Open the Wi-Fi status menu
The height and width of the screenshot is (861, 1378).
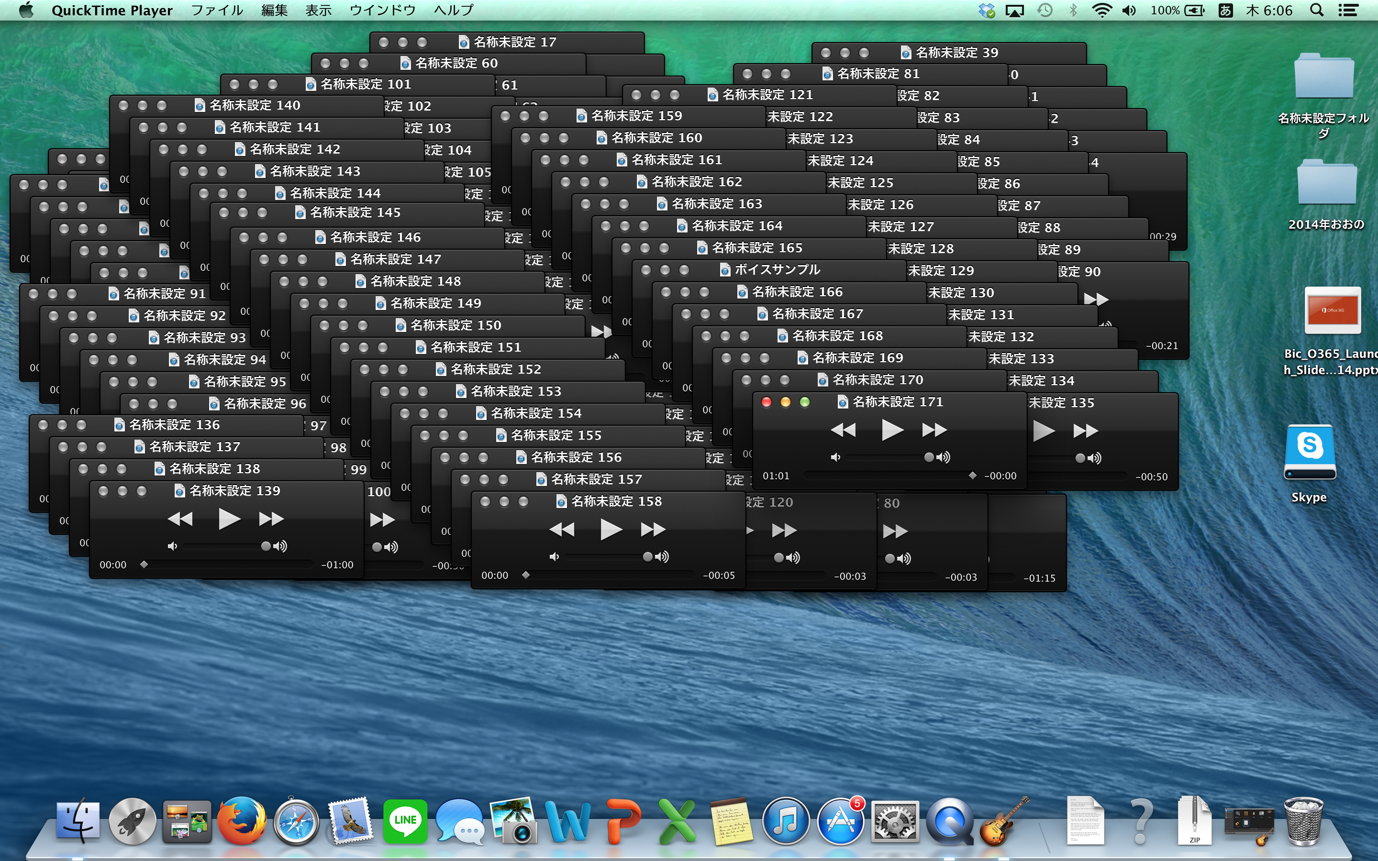tap(1102, 10)
